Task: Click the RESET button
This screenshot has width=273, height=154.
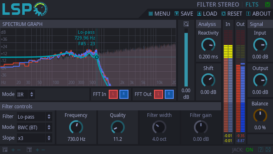Action: pyautogui.click(x=231, y=14)
